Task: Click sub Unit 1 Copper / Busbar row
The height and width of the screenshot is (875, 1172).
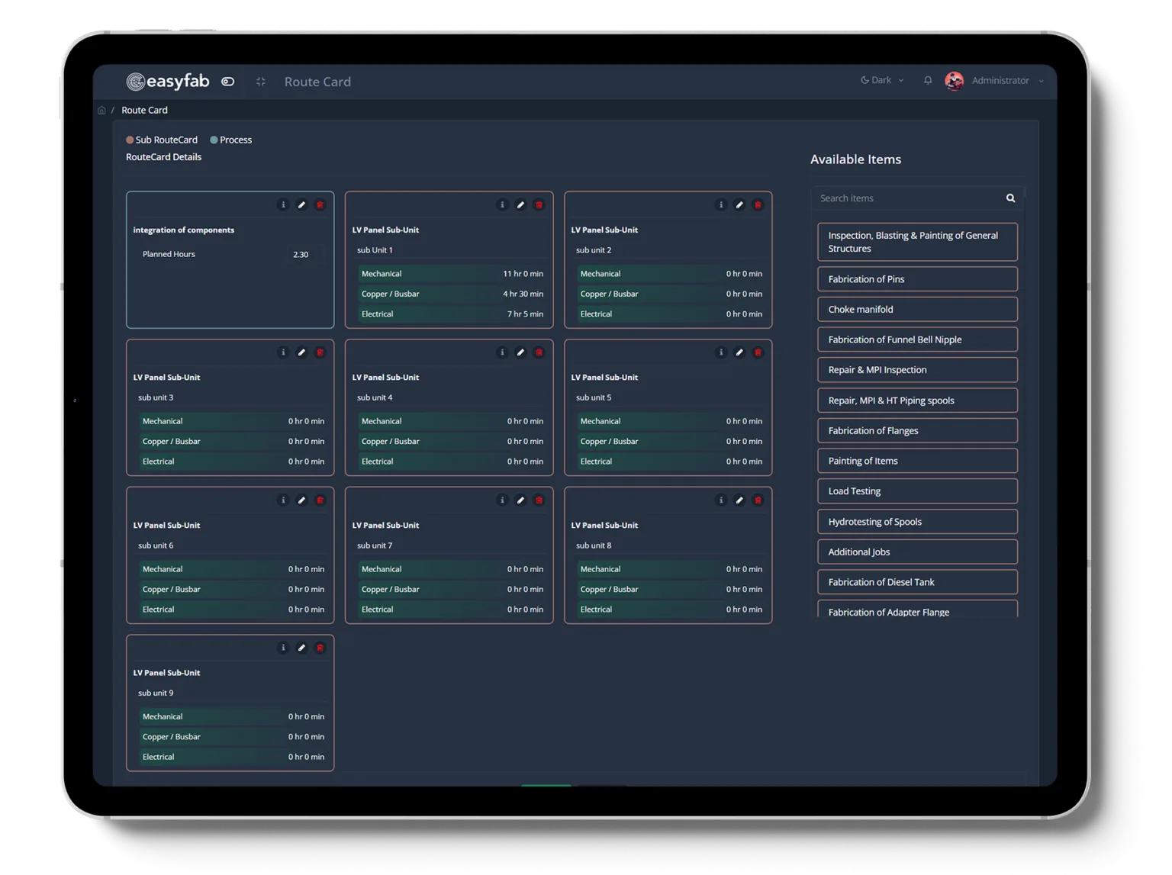Action: (x=452, y=294)
